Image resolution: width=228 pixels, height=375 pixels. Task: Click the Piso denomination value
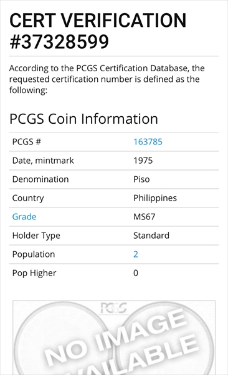[141, 179]
